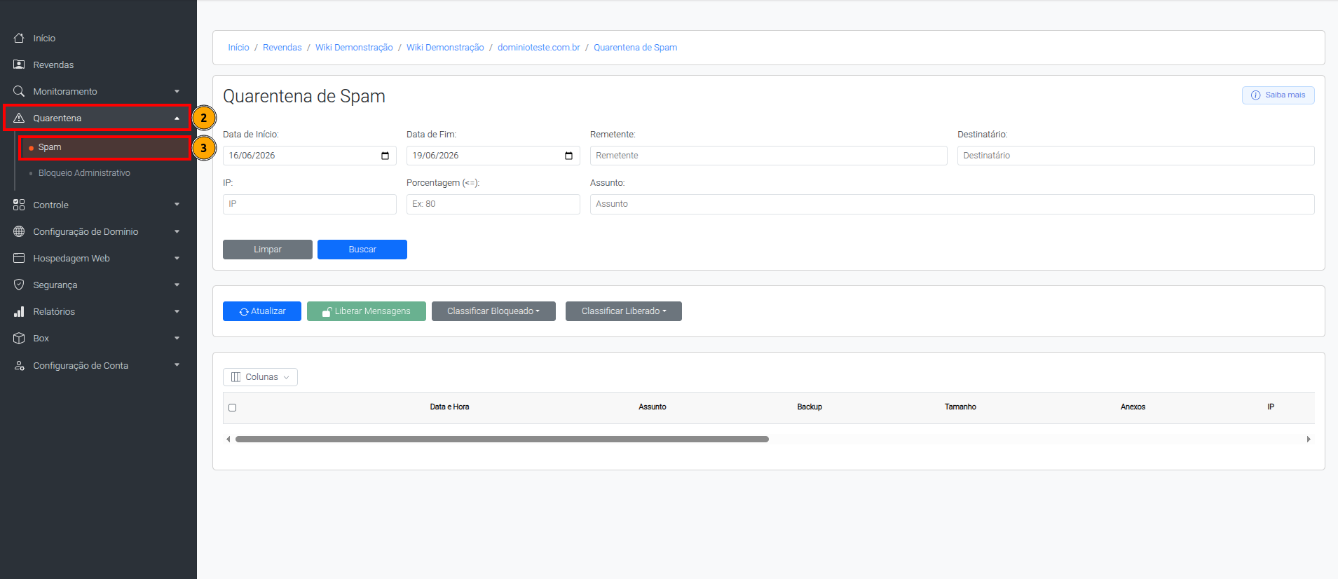The width and height of the screenshot is (1338, 579).
Task: Click the right arrow of the table scrollbar
Action: coord(1309,440)
